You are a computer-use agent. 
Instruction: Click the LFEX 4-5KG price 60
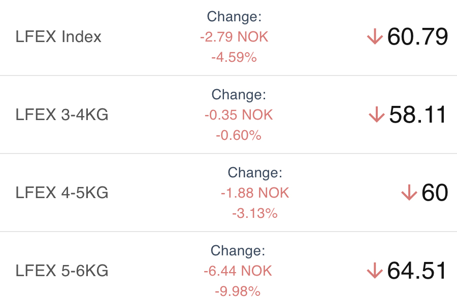435,193
